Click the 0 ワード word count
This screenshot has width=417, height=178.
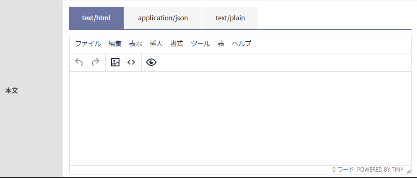pyautogui.click(x=343, y=170)
